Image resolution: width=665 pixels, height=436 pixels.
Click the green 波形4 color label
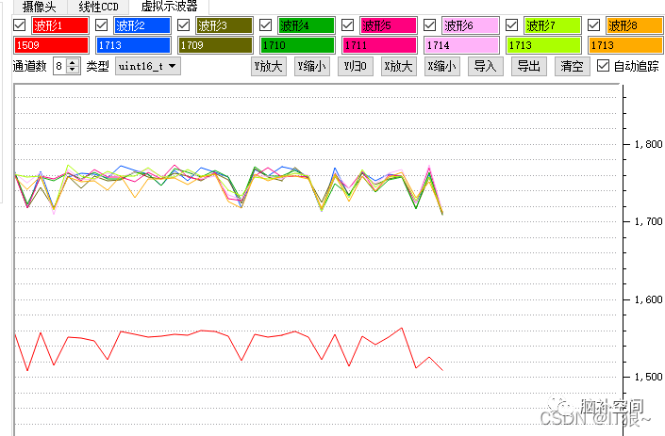point(307,25)
